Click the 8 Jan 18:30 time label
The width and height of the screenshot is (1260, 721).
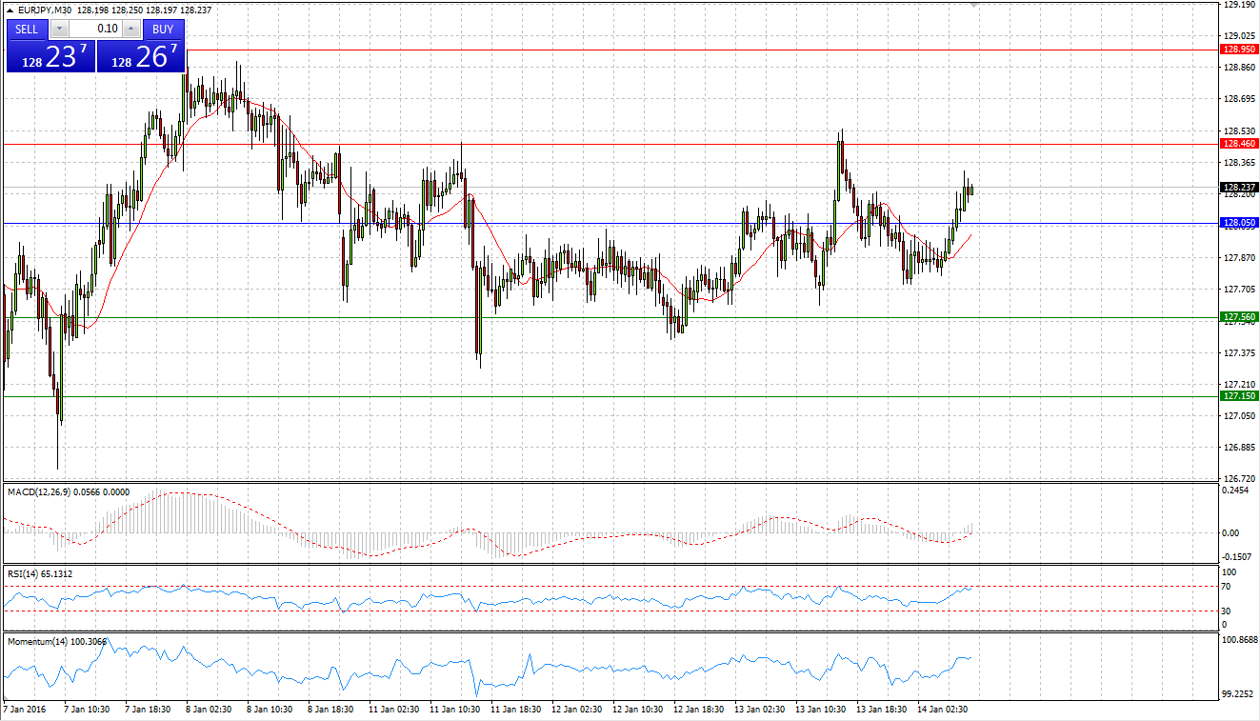point(332,710)
